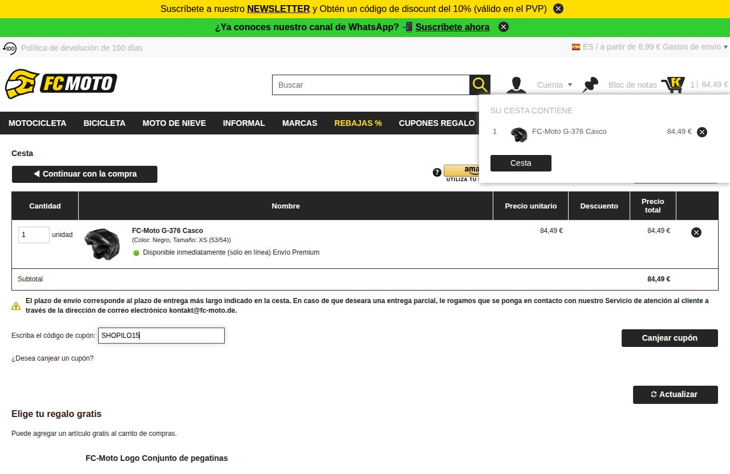Click the Canjear cupón button
Image resolution: width=730 pixels, height=474 pixels.
(x=670, y=338)
